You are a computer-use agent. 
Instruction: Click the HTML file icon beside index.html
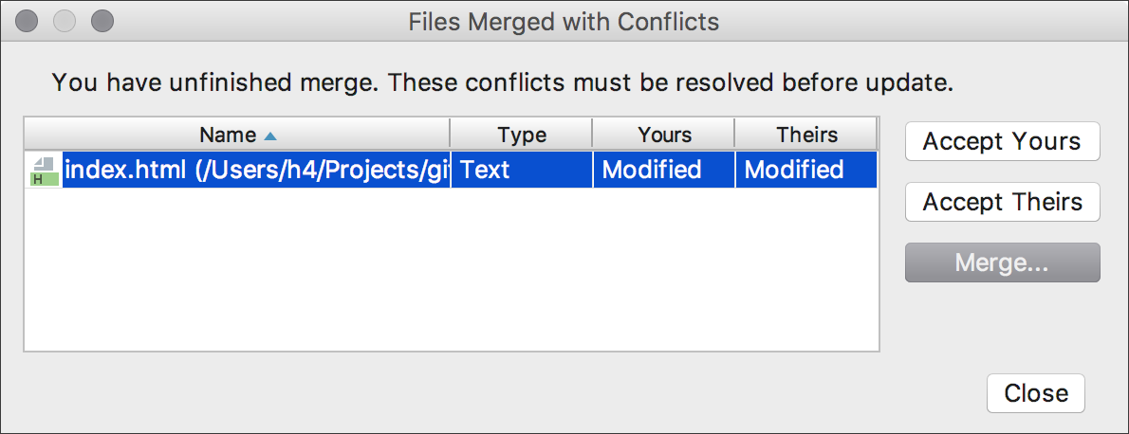[44, 171]
